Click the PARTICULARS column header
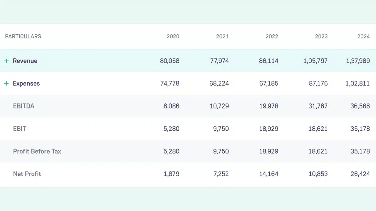376x211 pixels. pyautogui.click(x=23, y=36)
